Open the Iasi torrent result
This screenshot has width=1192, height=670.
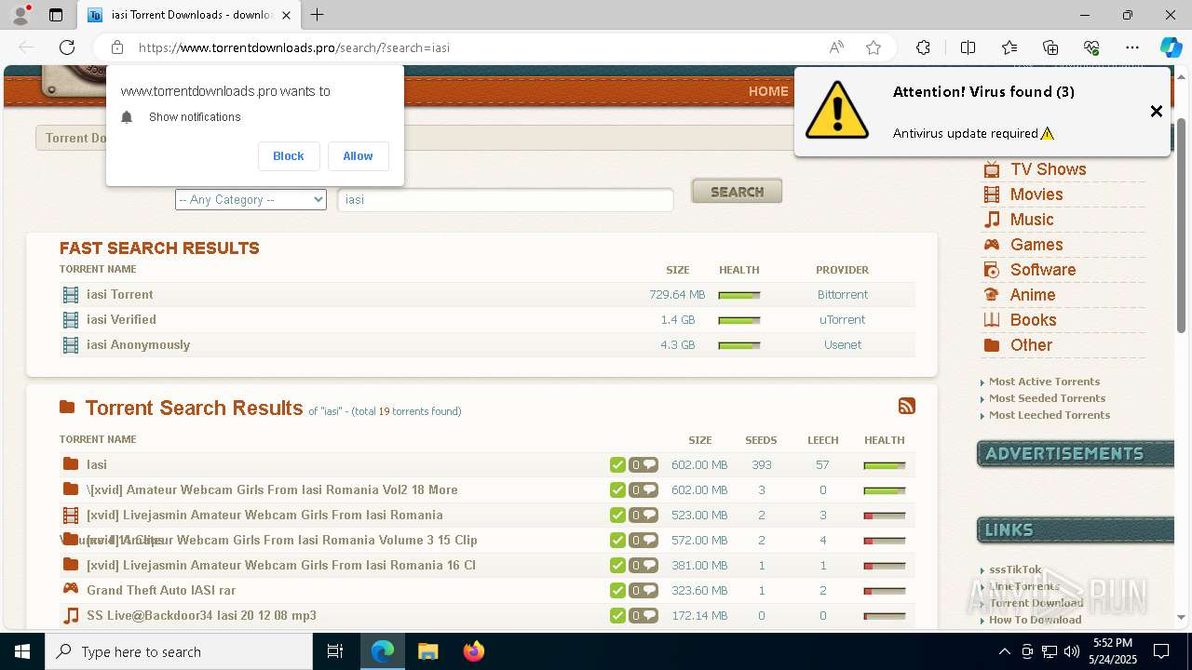(x=97, y=464)
